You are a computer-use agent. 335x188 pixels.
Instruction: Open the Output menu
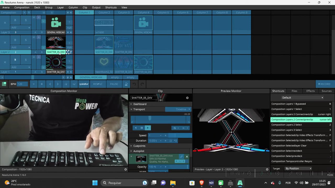coord(96,8)
